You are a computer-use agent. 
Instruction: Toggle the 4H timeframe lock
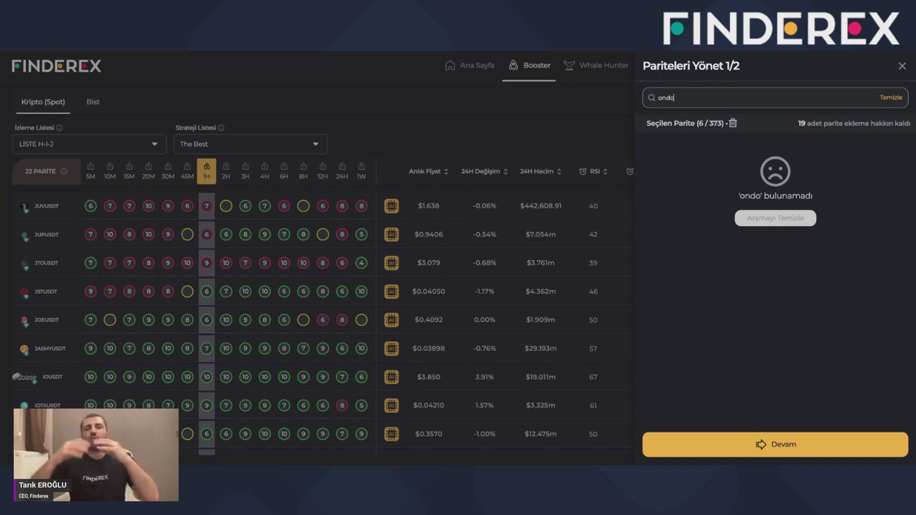[264, 166]
